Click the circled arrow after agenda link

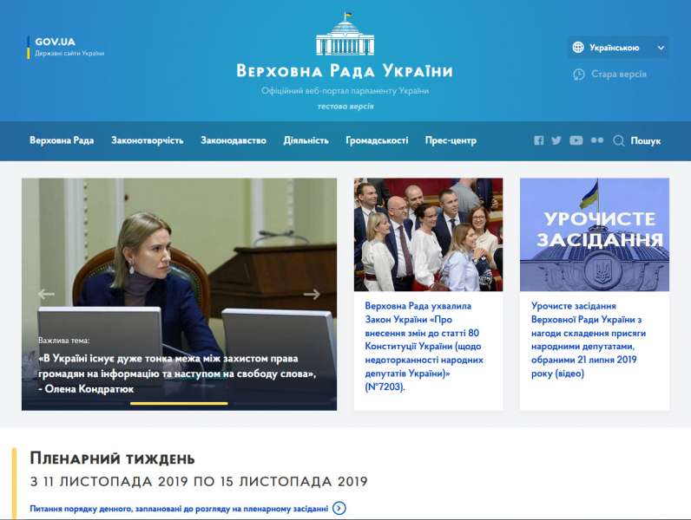pyautogui.click(x=339, y=509)
